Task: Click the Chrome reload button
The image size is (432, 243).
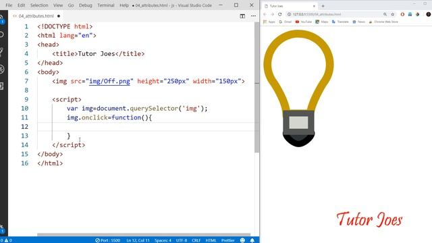Action: (280, 14)
